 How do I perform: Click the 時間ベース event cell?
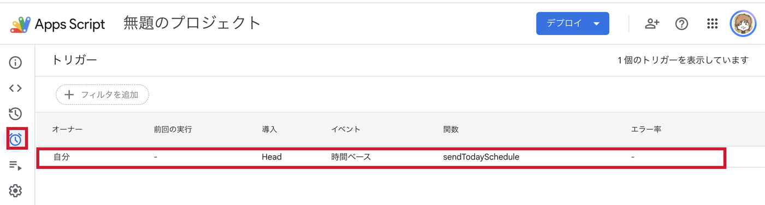351,157
